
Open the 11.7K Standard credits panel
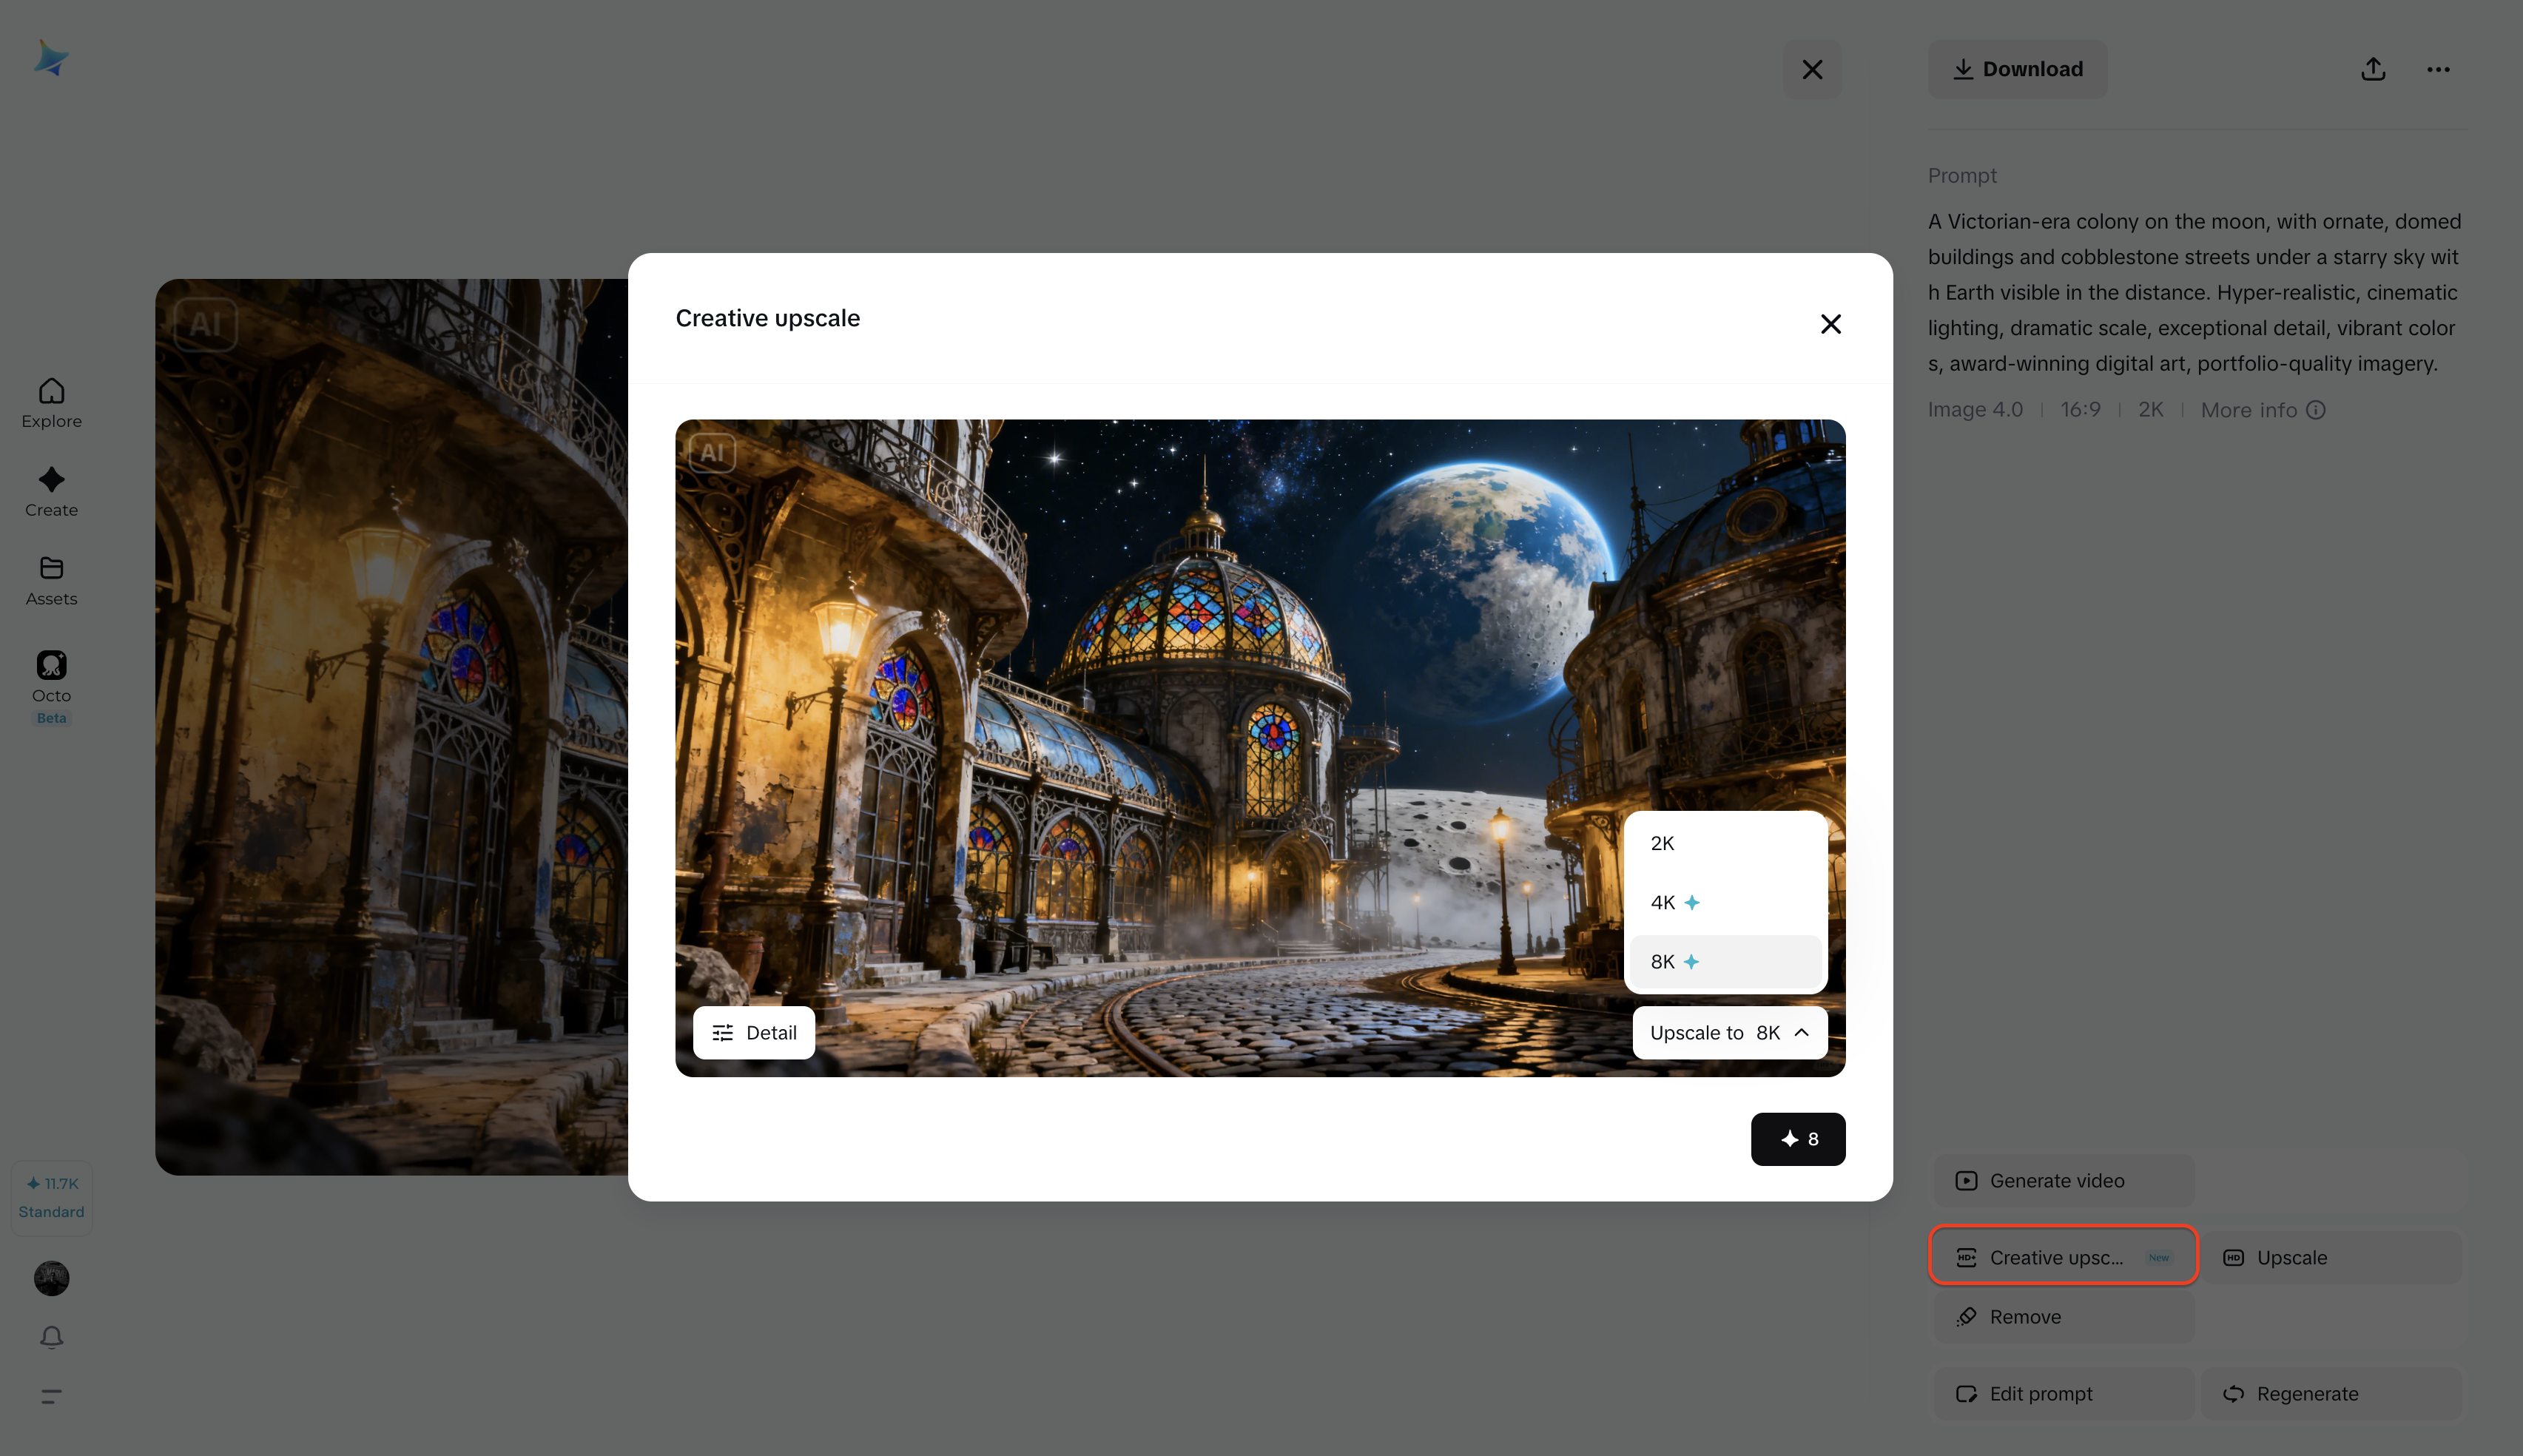(51, 1197)
